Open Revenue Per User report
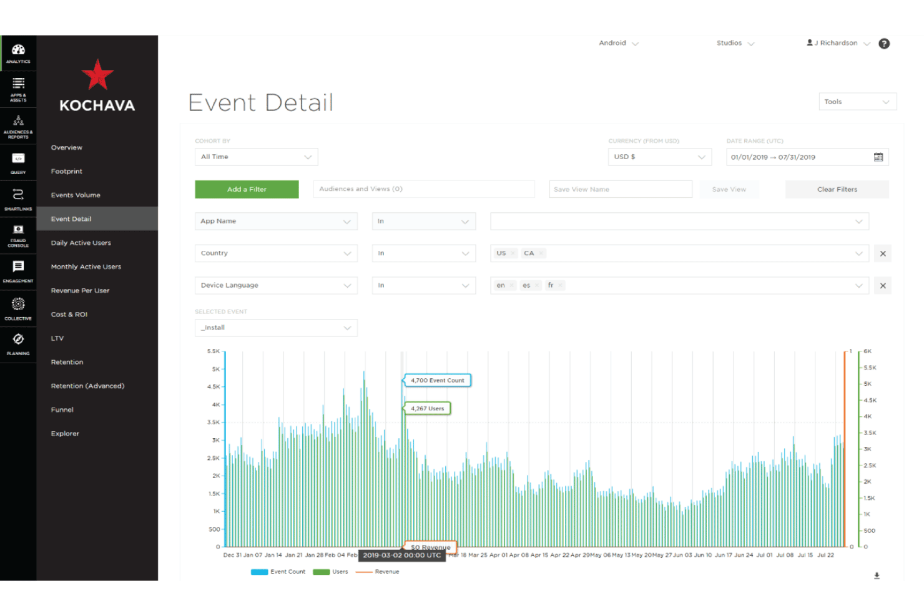The image size is (924, 616). coord(80,291)
